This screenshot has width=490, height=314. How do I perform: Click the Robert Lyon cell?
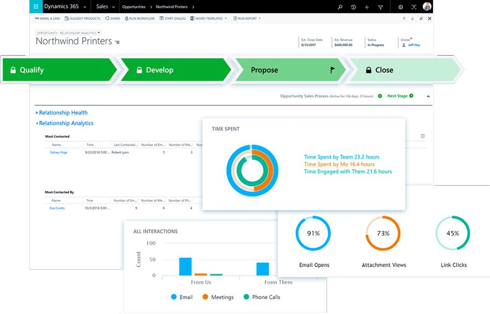(120, 153)
